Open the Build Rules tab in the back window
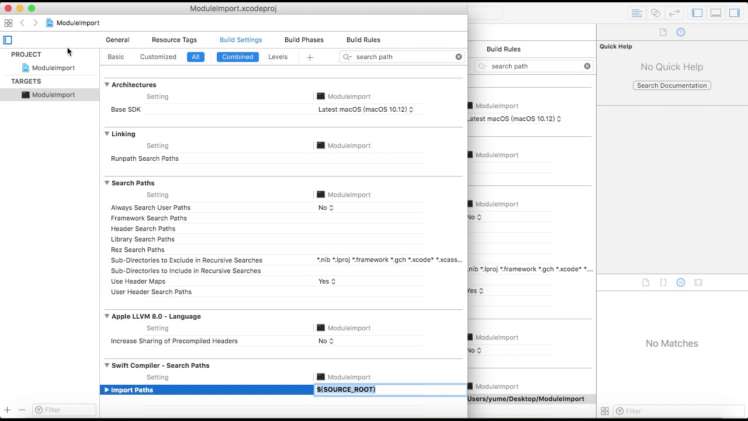This screenshot has width=748, height=421. coord(504,49)
